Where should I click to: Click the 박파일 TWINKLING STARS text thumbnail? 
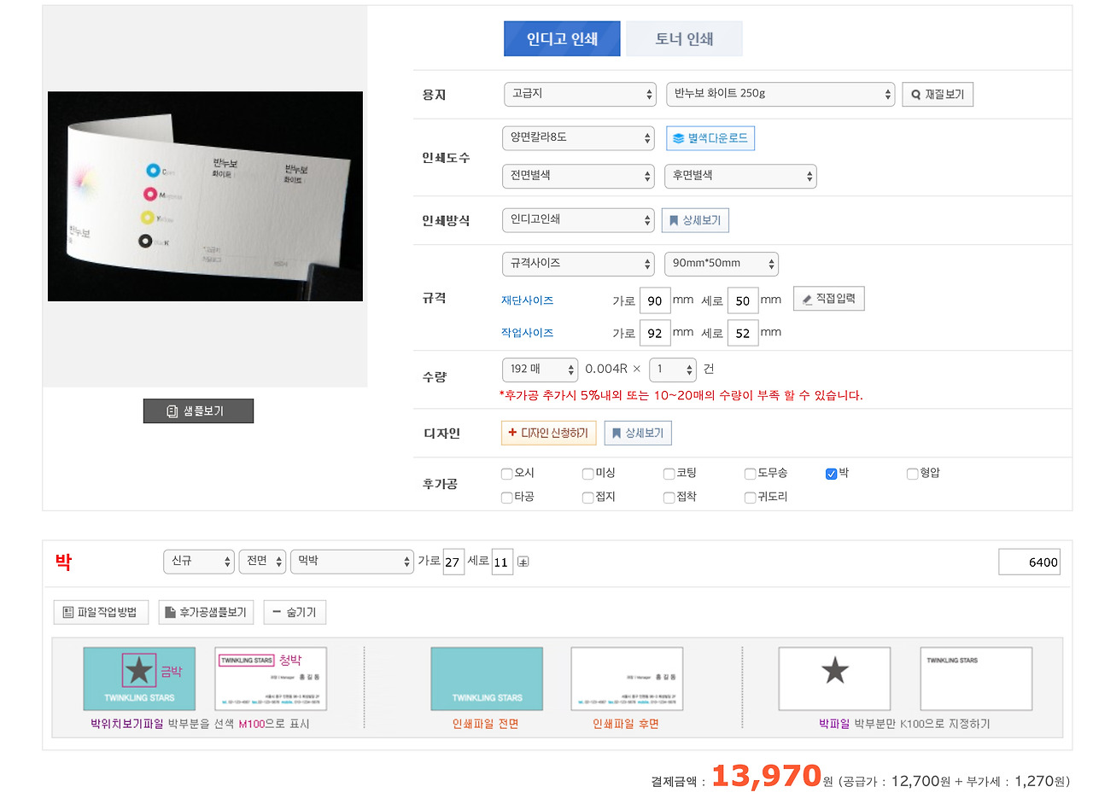click(x=976, y=679)
